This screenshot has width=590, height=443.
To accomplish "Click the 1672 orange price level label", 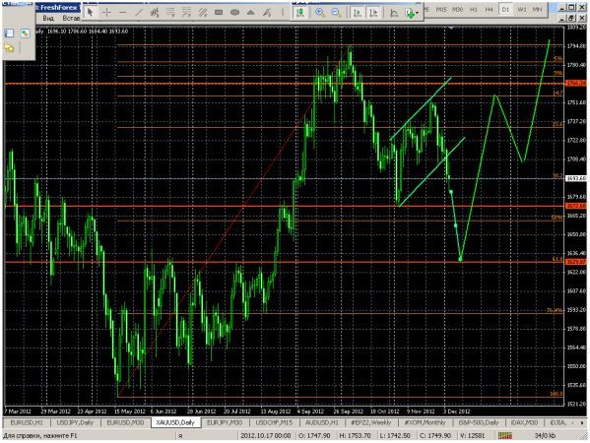I will point(575,206).
